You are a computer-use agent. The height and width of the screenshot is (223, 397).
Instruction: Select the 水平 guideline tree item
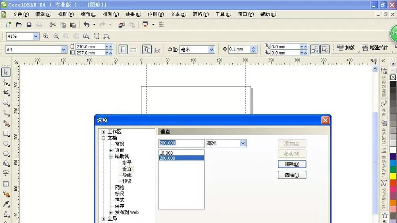click(x=127, y=163)
